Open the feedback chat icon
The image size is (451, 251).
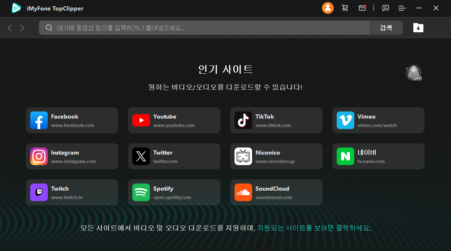385,8
